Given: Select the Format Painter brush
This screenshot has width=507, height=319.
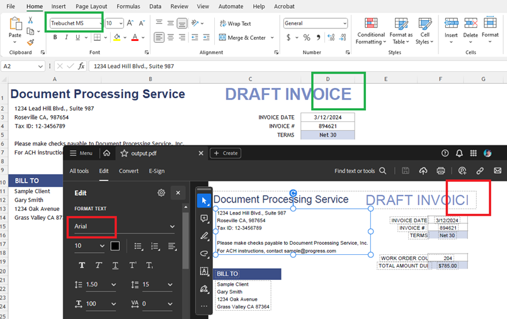Looking at the screenshot, I should tap(31, 42).
